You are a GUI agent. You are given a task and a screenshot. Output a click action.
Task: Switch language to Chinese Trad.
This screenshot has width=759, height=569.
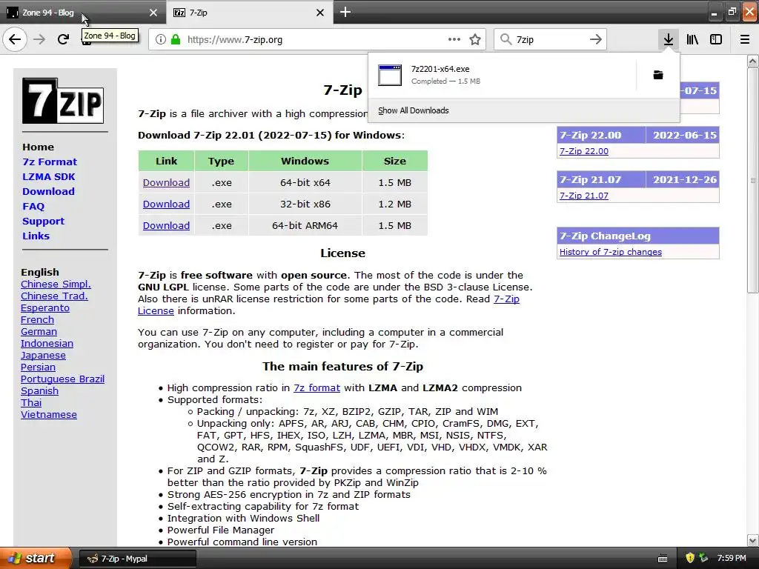[54, 296]
